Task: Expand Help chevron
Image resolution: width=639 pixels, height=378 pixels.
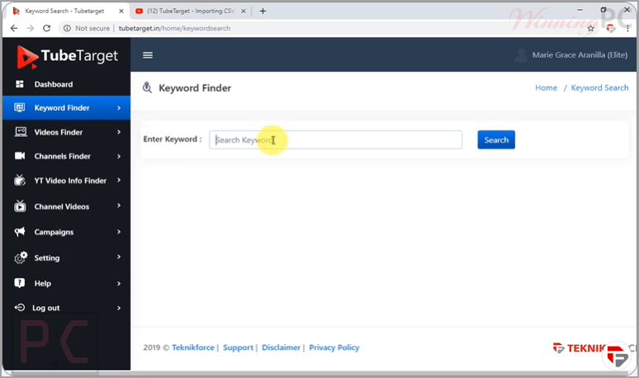Action: click(x=119, y=284)
